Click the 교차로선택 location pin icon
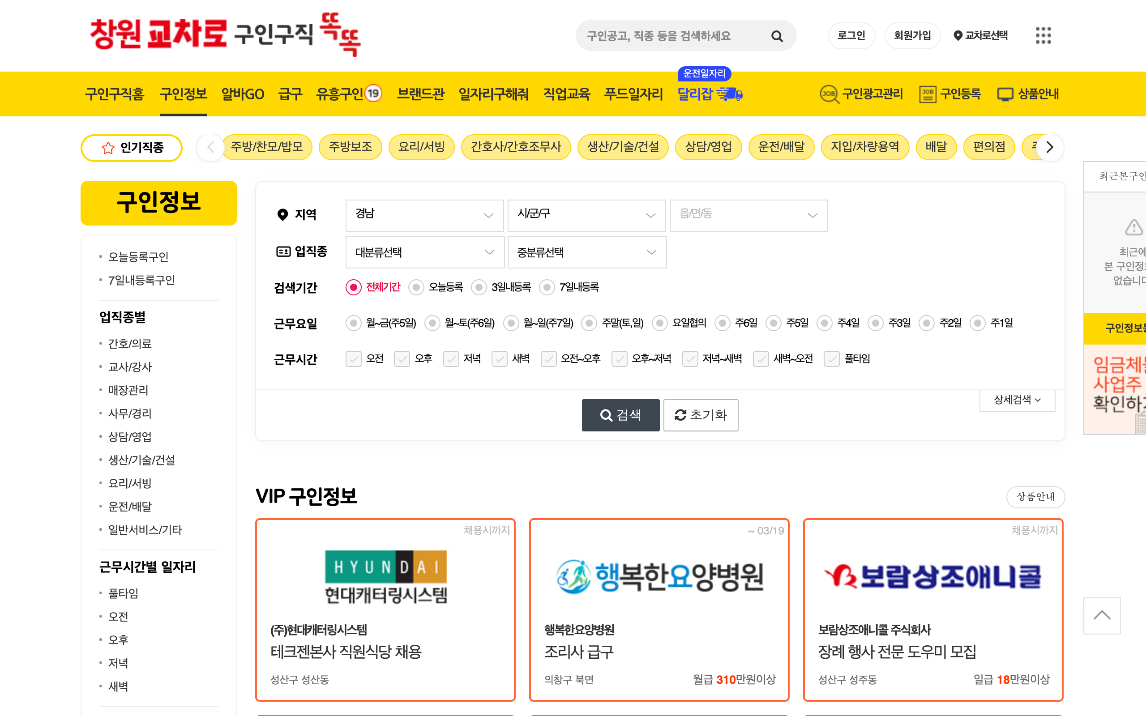The image size is (1146, 716). point(958,35)
